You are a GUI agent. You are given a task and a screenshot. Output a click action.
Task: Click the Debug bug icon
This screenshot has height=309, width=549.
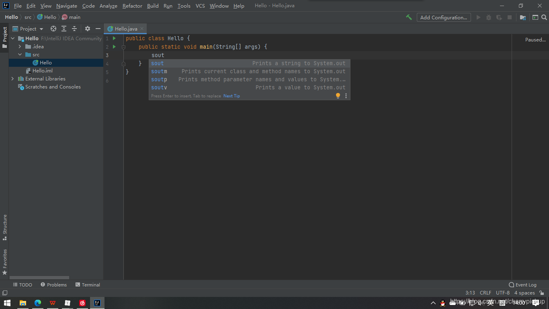pyautogui.click(x=489, y=17)
